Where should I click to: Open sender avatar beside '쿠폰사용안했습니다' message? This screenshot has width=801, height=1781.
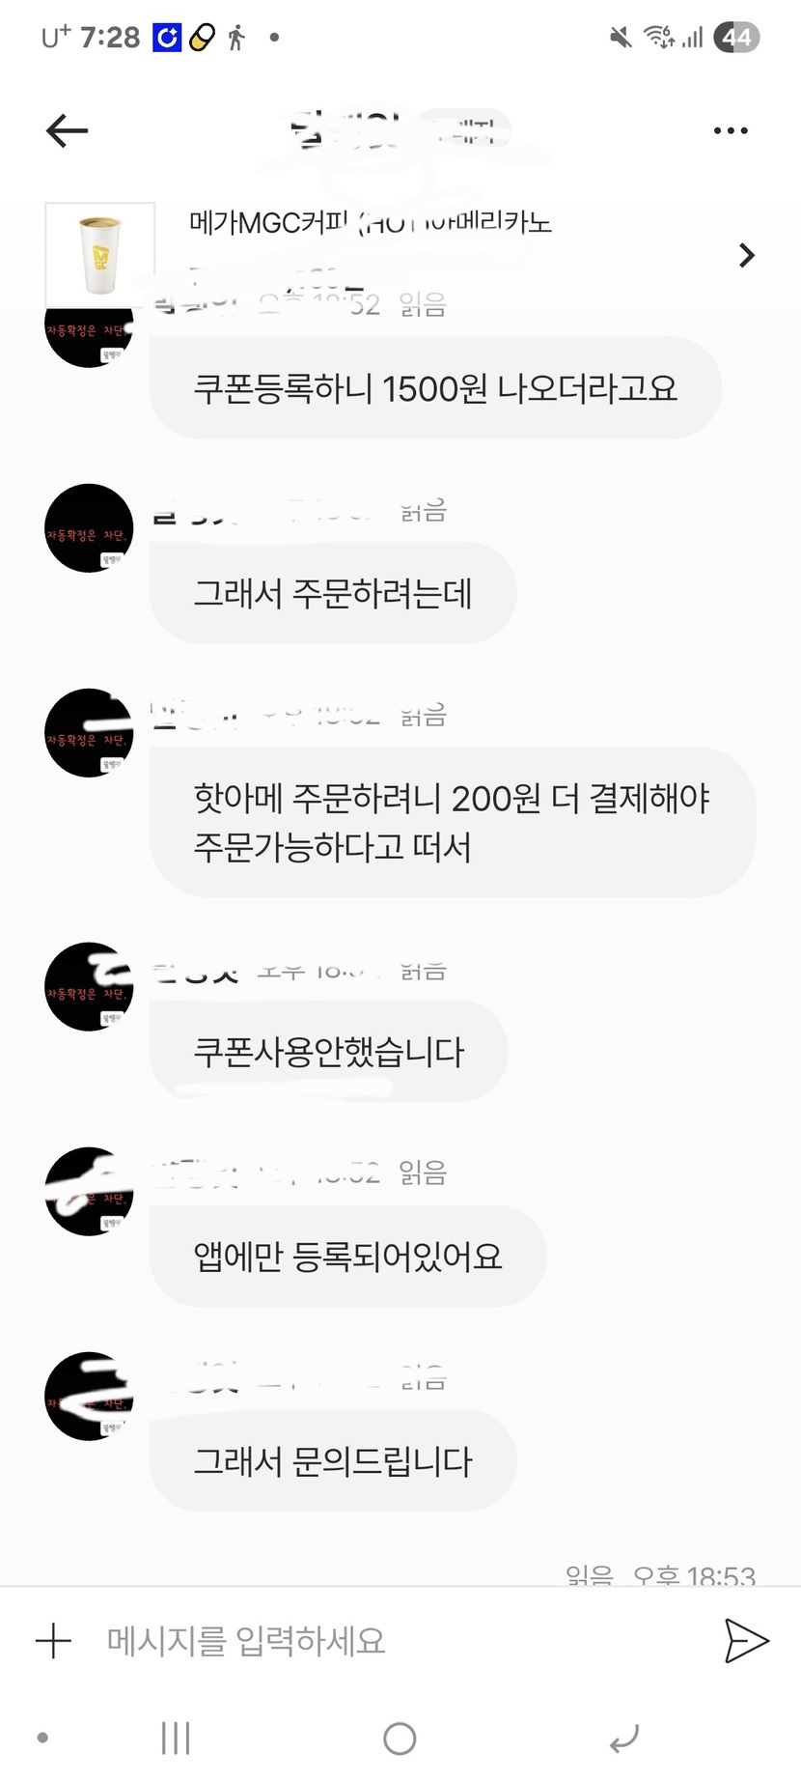pyautogui.click(x=89, y=987)
